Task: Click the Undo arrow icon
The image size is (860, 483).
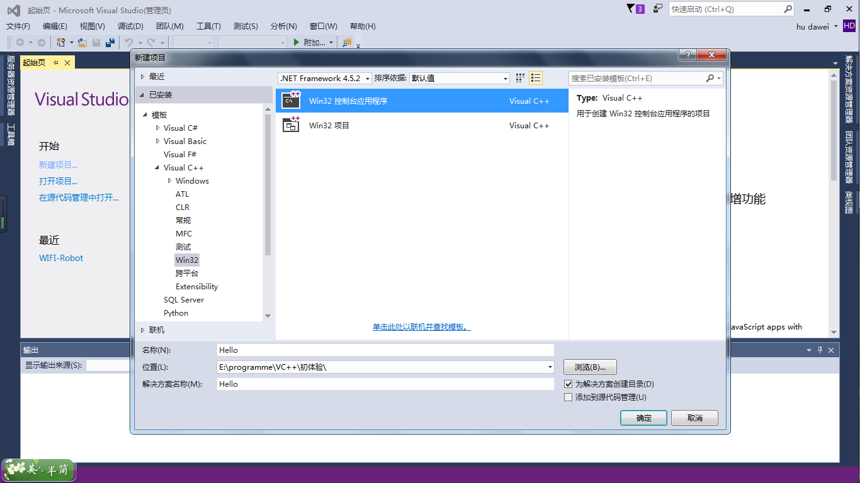Action: click(x=129, y=42)
